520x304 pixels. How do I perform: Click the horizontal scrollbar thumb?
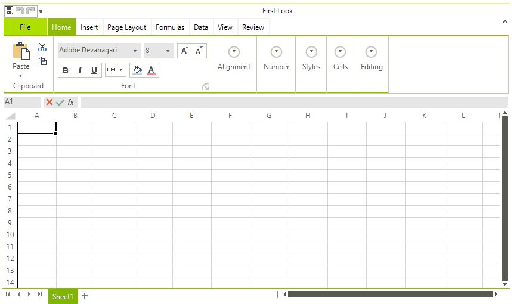point(391,294)
